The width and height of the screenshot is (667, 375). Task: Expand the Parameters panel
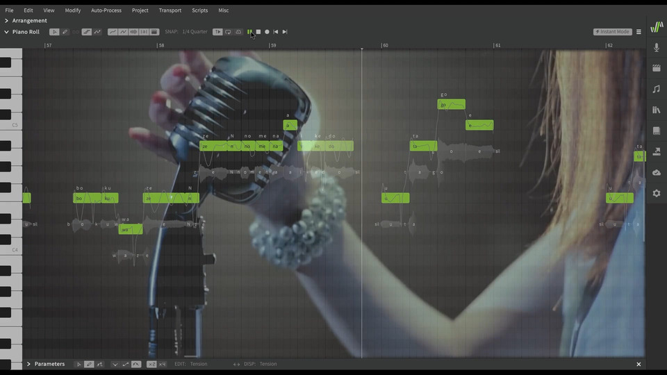pyautogui.click(x=28, y=364)
